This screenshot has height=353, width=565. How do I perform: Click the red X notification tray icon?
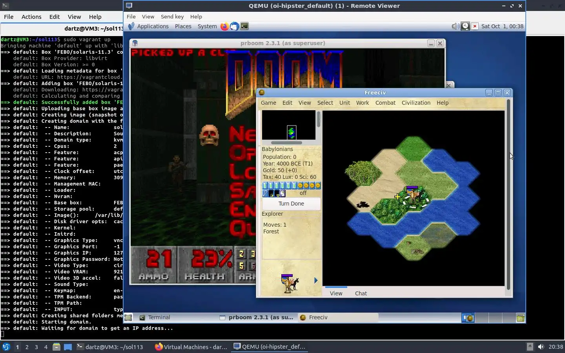pyautogui.click(x=474, y=26)
